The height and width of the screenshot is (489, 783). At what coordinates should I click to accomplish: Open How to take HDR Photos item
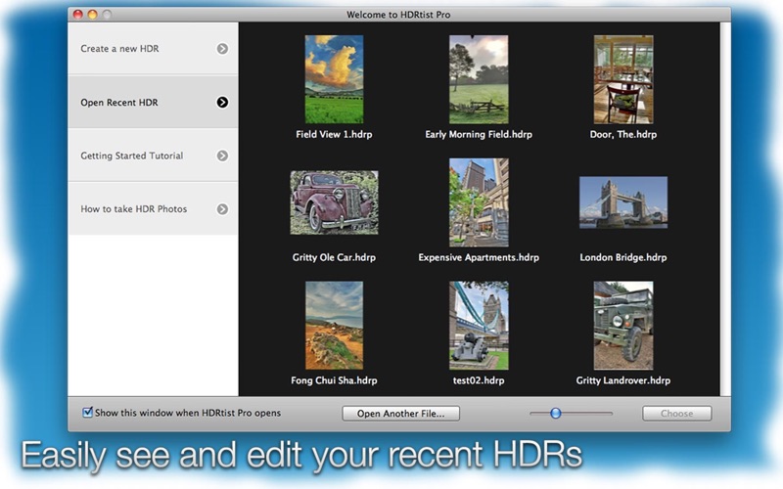[x=153, y=208]
